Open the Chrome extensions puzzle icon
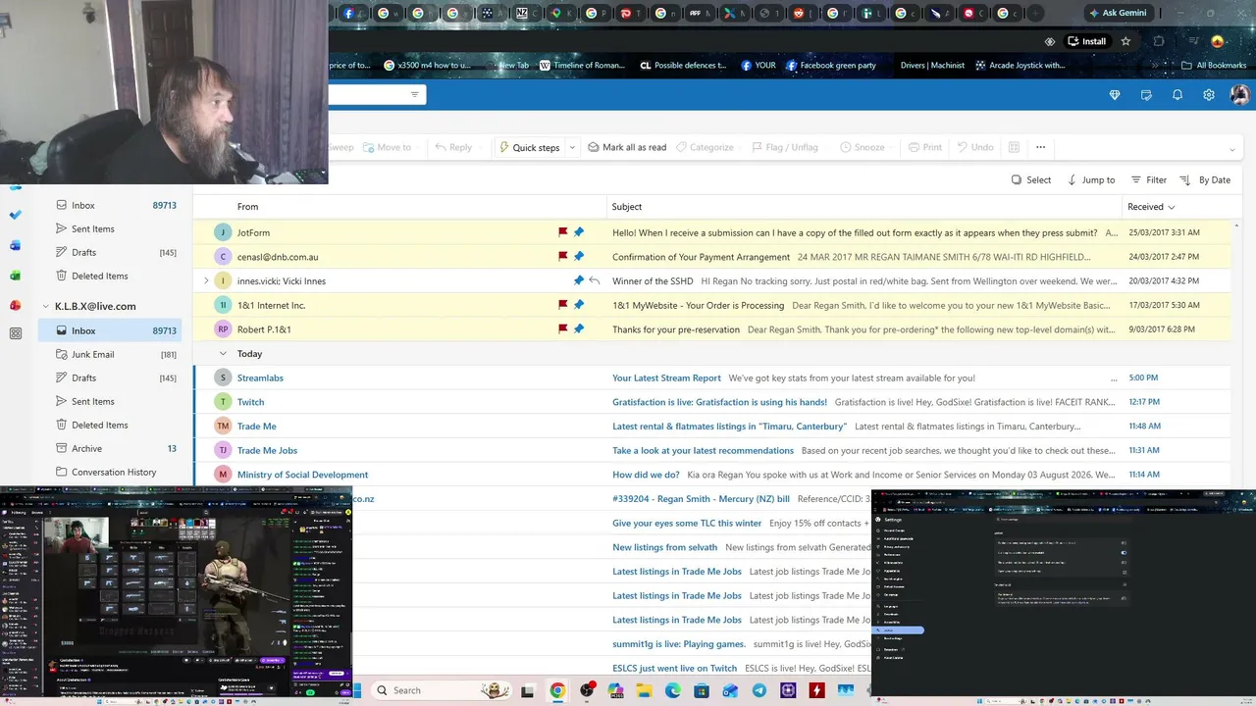This screenshot has height=706, width=1256. (x=1159, y=41)
